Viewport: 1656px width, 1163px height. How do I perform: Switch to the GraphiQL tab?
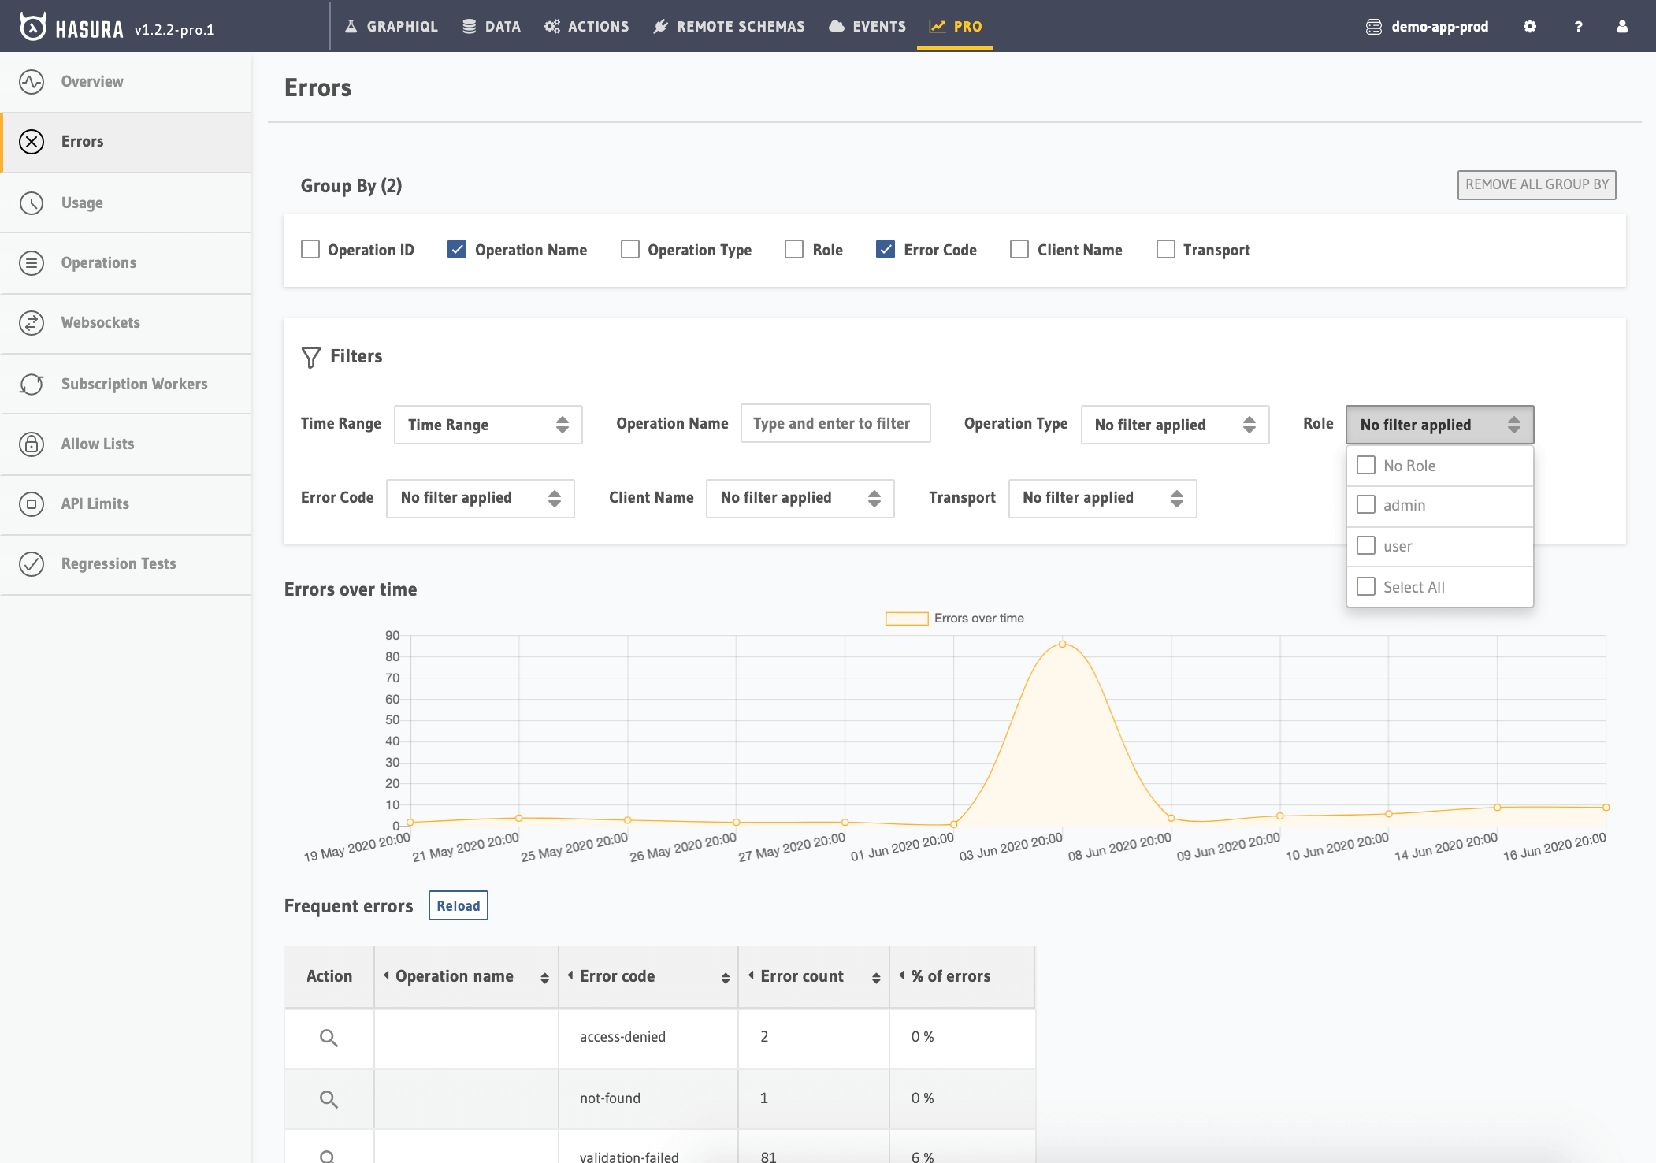[x=392, y=27]
